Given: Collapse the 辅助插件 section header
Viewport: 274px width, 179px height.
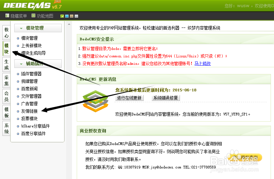Looking at the screenshot, I should [38, 64].
